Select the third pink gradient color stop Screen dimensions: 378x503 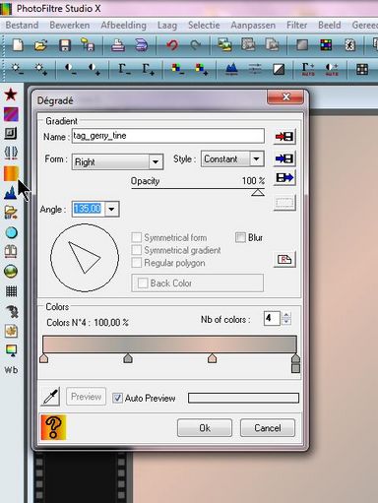212,358
